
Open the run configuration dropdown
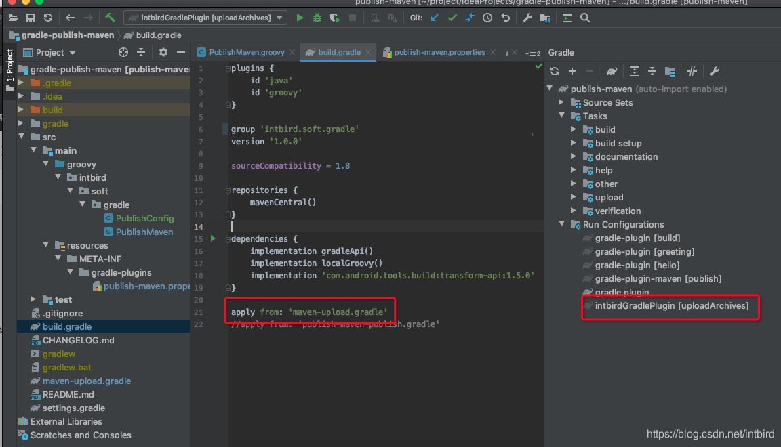click(279, 18)
